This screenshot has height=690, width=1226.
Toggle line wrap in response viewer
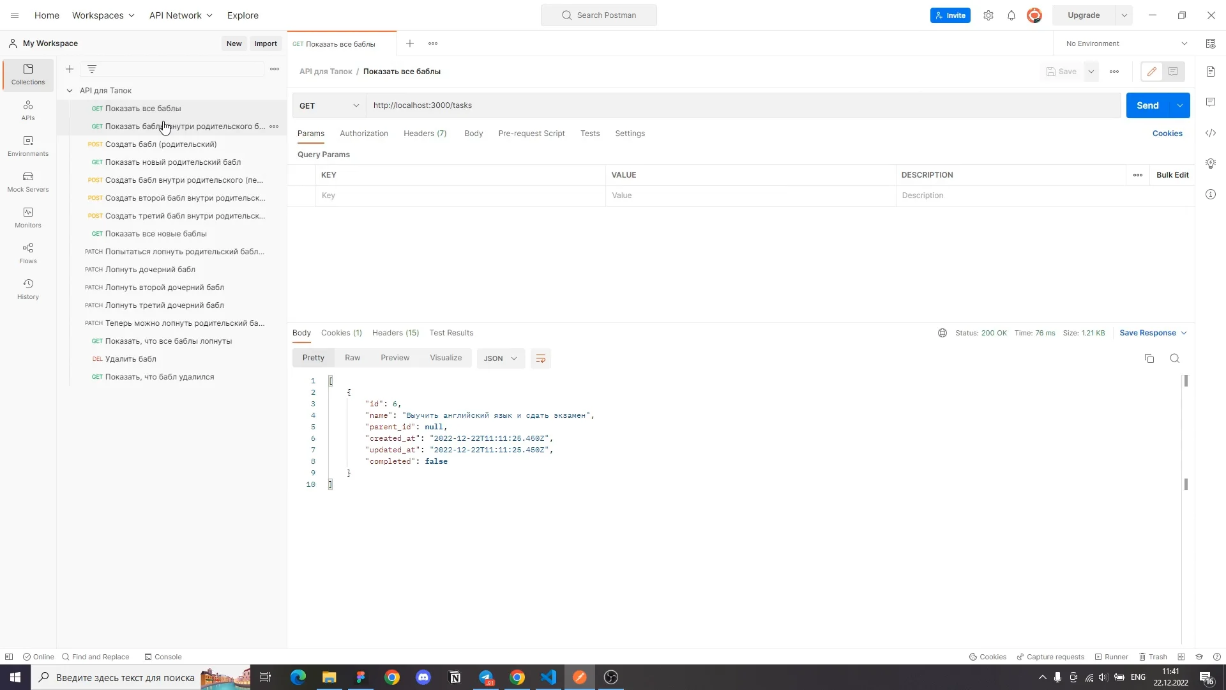[x=541, y=358]
